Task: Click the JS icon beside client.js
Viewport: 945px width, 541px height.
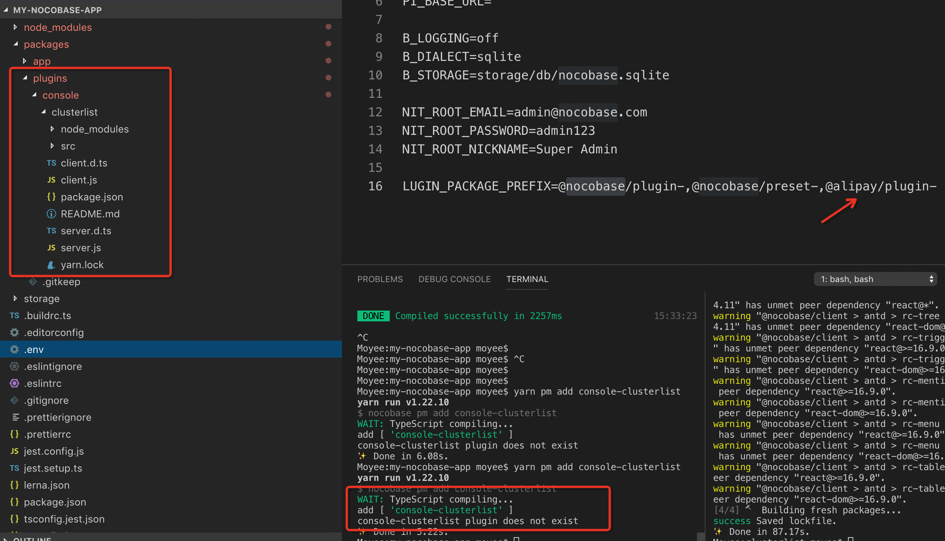Action: (x=51, y=180)
